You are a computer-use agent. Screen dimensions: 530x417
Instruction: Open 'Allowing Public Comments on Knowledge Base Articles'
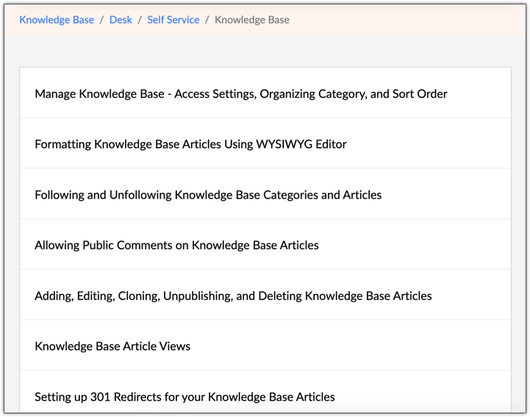[176, 245]
